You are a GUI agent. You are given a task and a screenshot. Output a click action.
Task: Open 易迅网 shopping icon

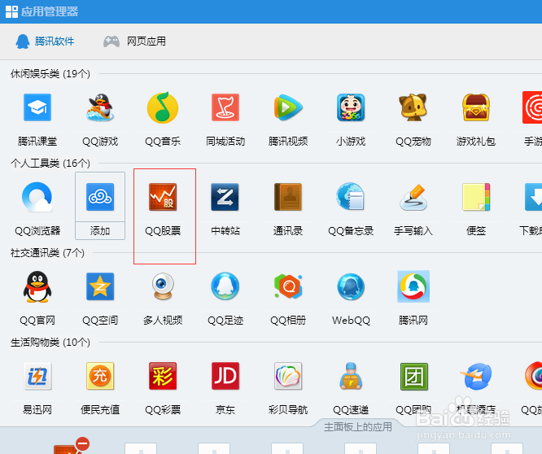pyautogui.click(x=37, y=376)
